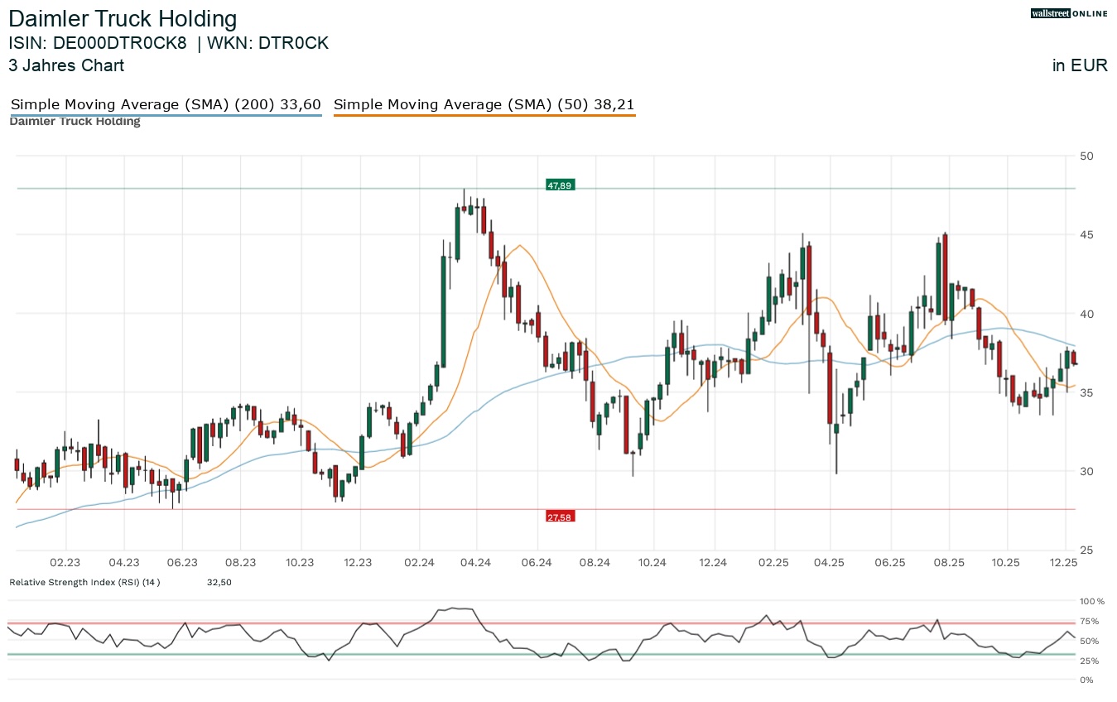
Task: Select the 27,58 low price marker
Action: 560,516
